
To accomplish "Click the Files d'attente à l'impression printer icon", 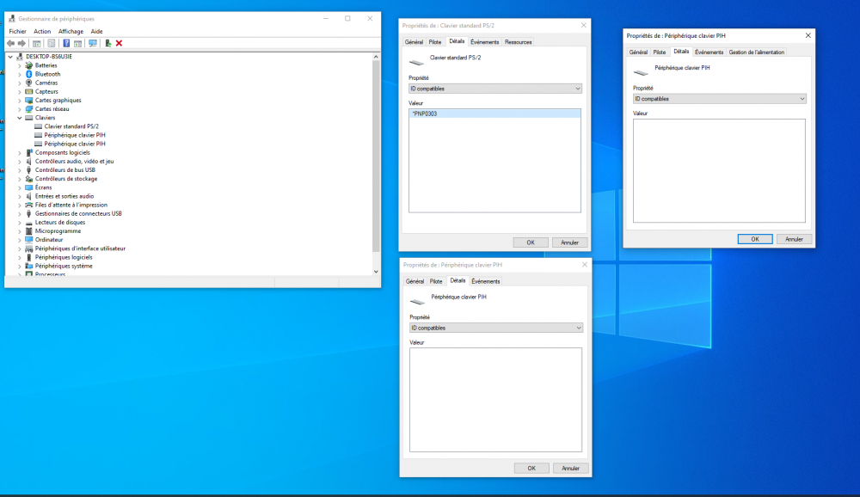I will click(29, 206).
